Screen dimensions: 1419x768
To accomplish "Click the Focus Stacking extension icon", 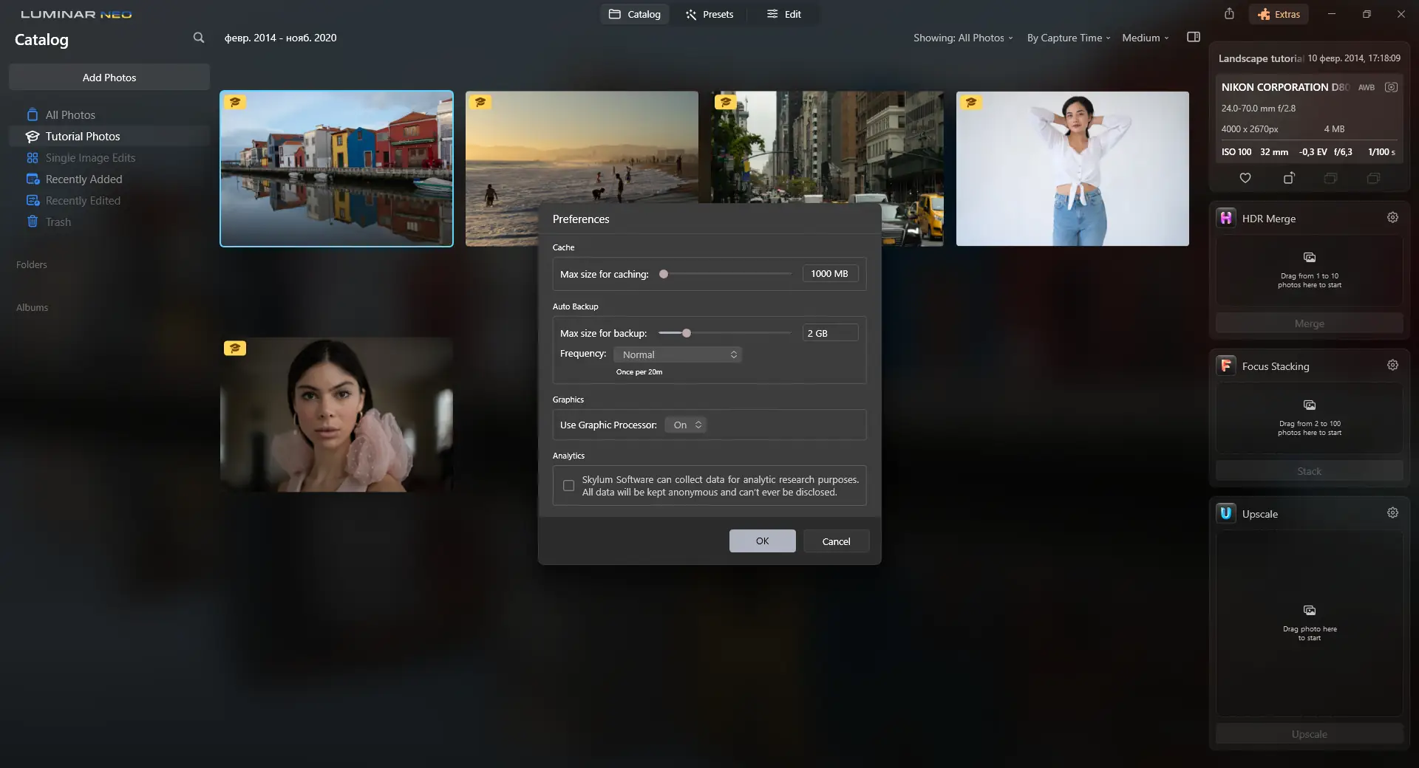I will [x=1226, y=366].
